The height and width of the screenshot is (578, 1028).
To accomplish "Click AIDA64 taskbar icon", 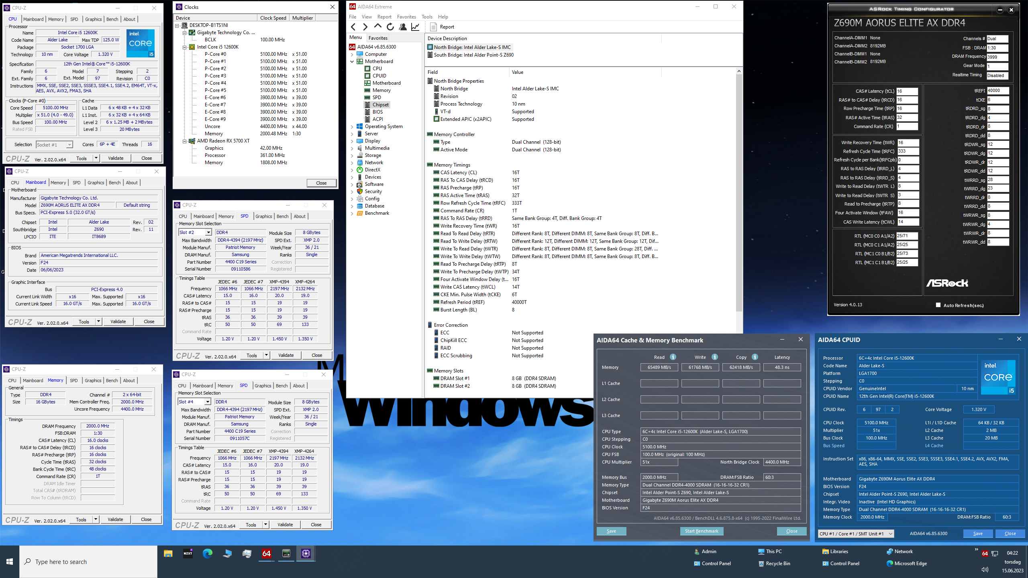I will (x=266, y=554).
